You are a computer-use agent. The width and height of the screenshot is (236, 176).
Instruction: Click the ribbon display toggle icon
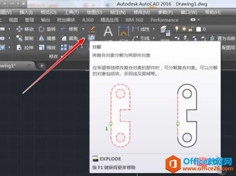click(x=193, y=20)
